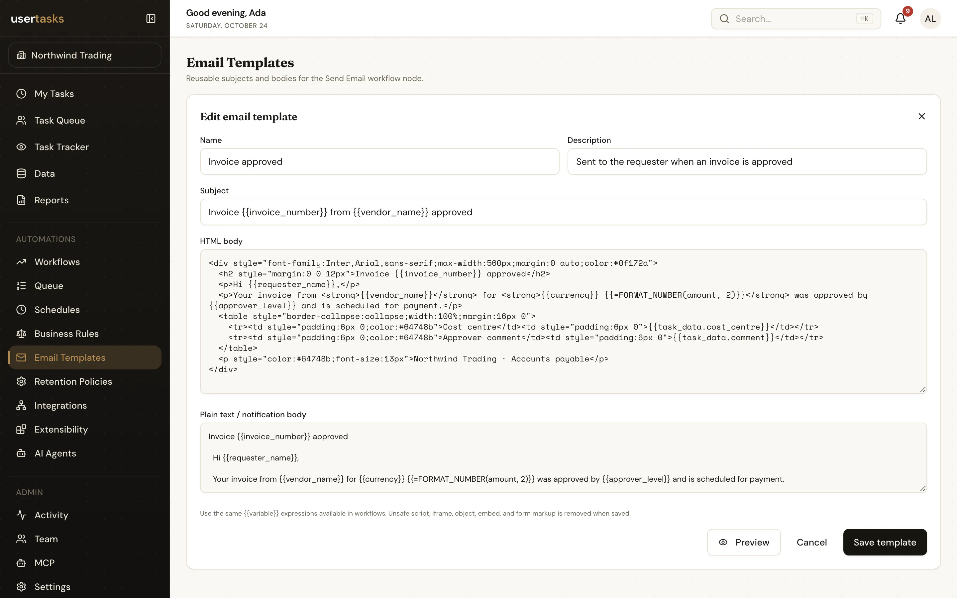
Task: Click the HTML body resize handle
Action: click(x=922, y=390)
